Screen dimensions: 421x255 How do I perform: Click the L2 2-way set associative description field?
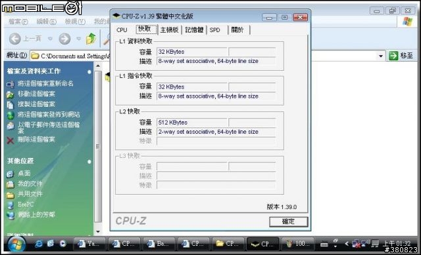(x=216, y=132)
